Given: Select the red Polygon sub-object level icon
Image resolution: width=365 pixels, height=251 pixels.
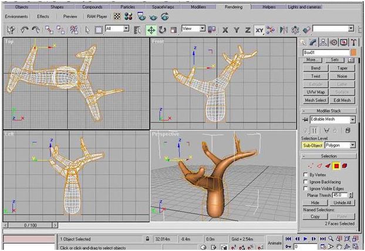Looking at the screenshot, I should pyautogui.click(x=336, y=166).
